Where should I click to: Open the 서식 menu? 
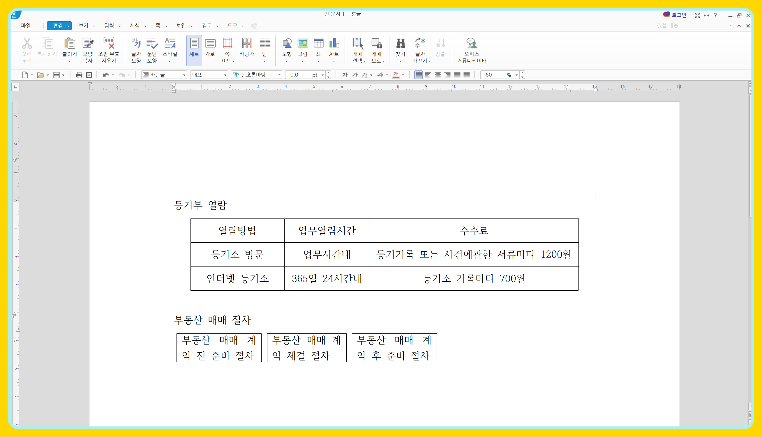pos(135,26)
